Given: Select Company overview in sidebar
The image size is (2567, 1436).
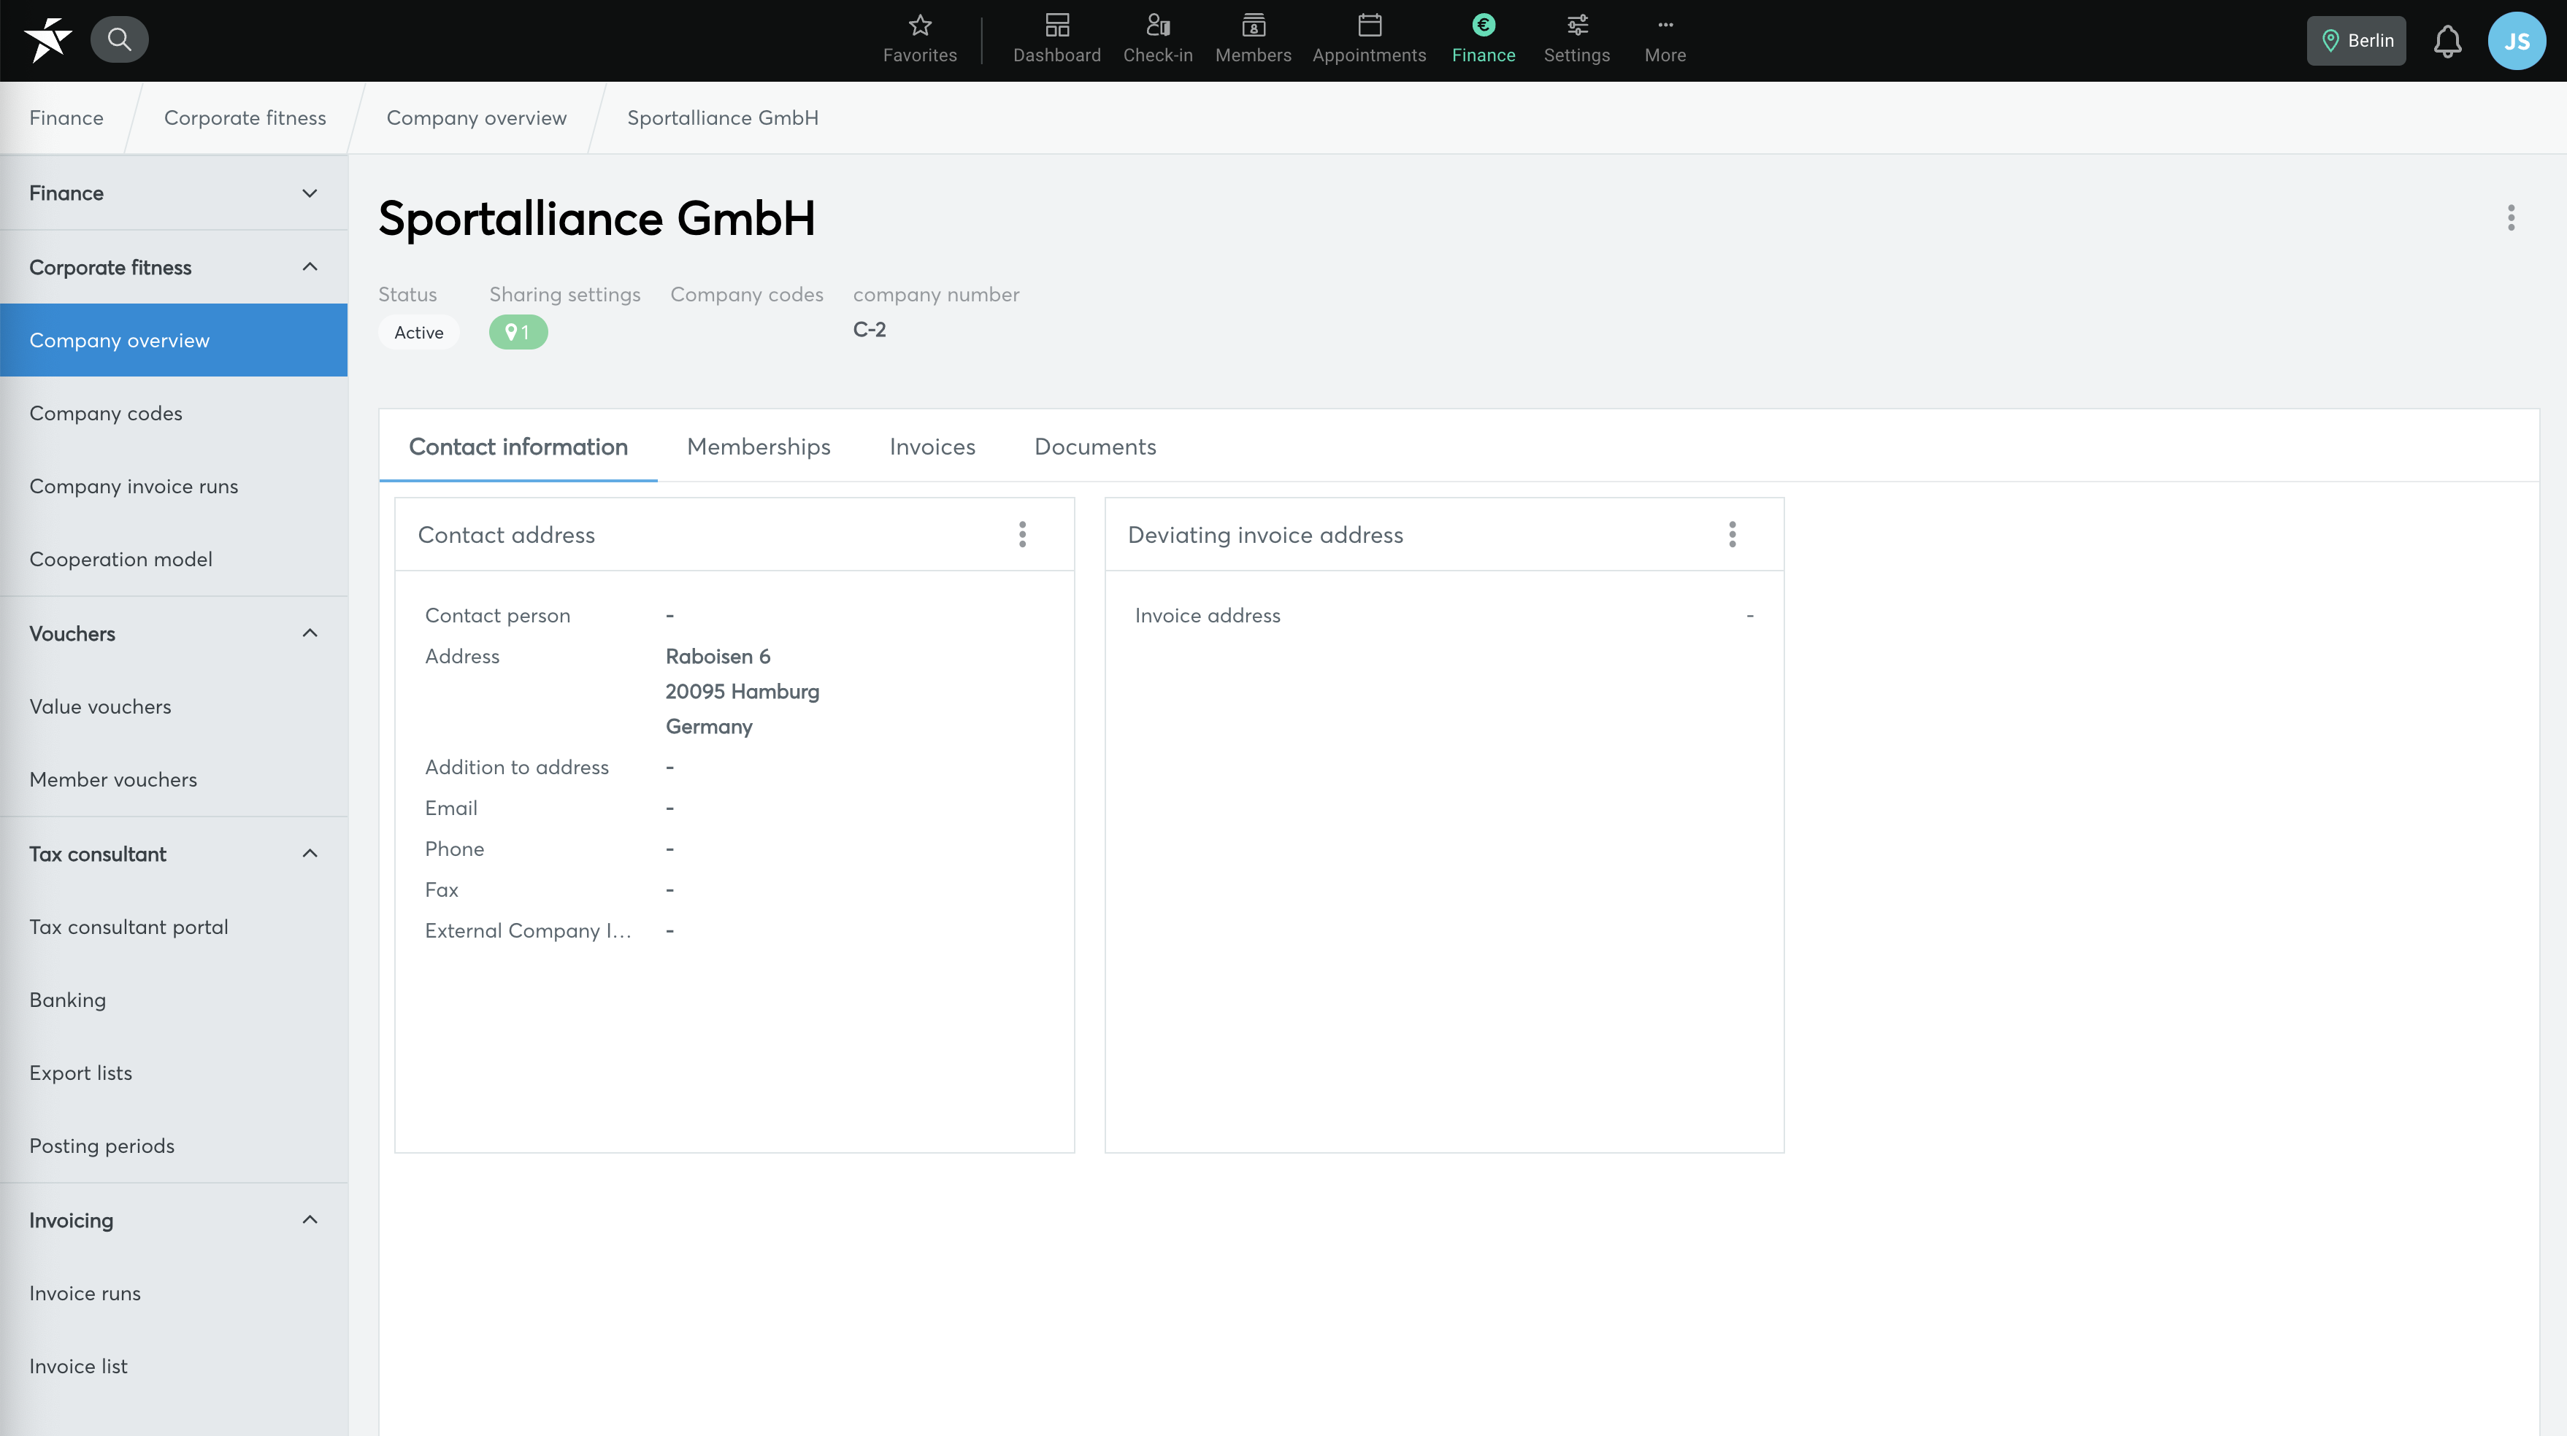Looking at the screenshot, I should (x=174, y=341).
